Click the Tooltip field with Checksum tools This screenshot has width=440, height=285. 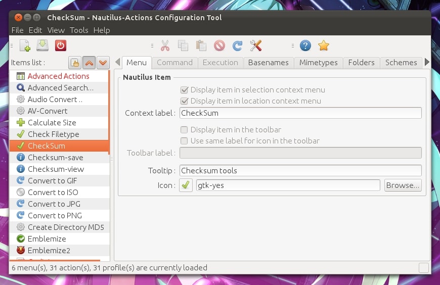pyautogui.click(x=300, y=171)
